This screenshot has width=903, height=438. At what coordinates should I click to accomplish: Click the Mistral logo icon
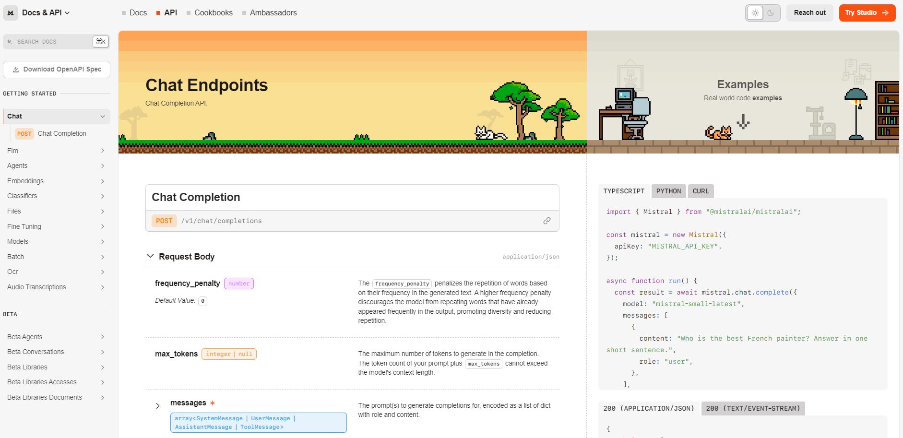coord(11,13)
